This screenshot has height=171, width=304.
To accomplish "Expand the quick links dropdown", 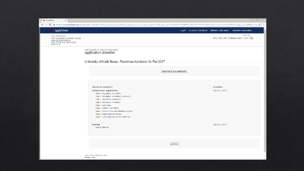I will 231,38.
